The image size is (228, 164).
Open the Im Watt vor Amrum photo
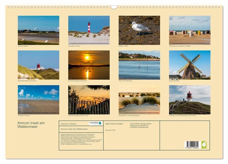pyautogui.click(x=38, y=99)
